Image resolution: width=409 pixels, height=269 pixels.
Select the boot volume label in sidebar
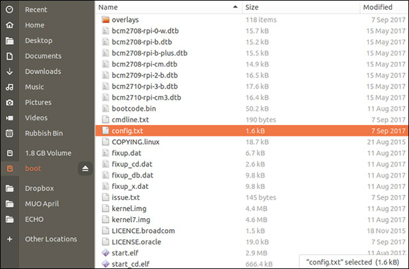click(33, 168)
